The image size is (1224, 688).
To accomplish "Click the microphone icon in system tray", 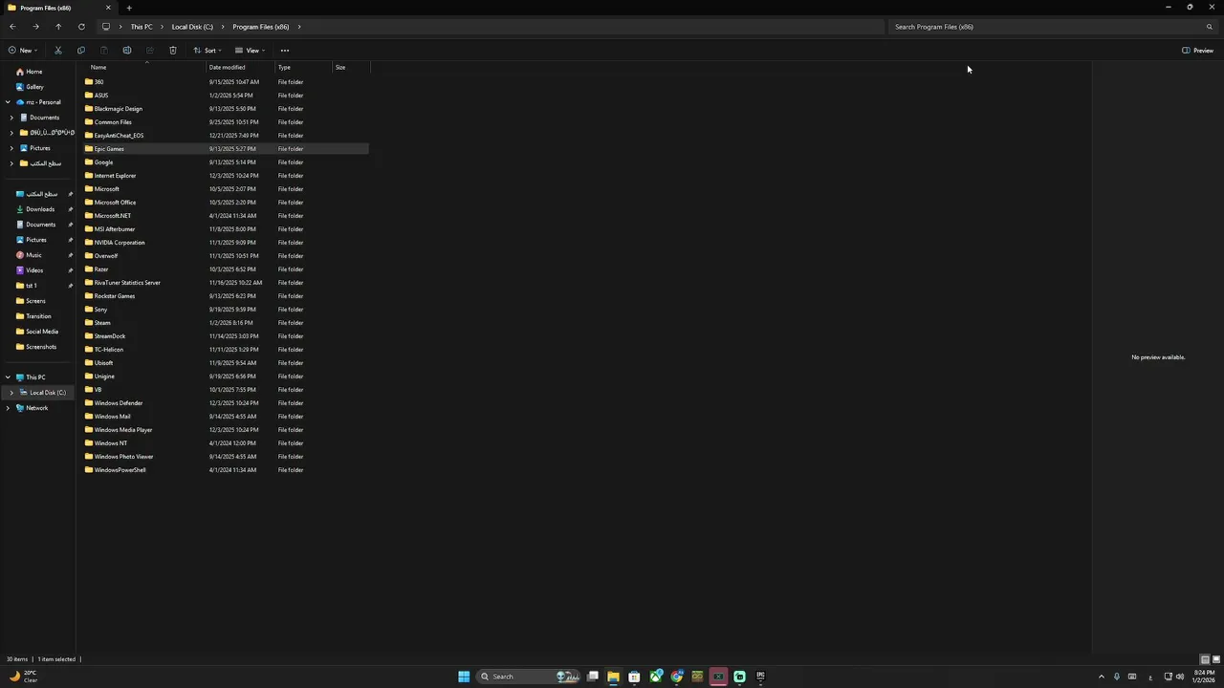I will pos(1117,677).
